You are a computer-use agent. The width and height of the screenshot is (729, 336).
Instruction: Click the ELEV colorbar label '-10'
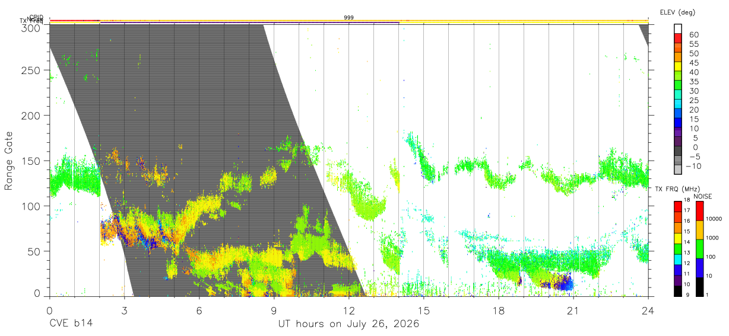coord(693,166)
